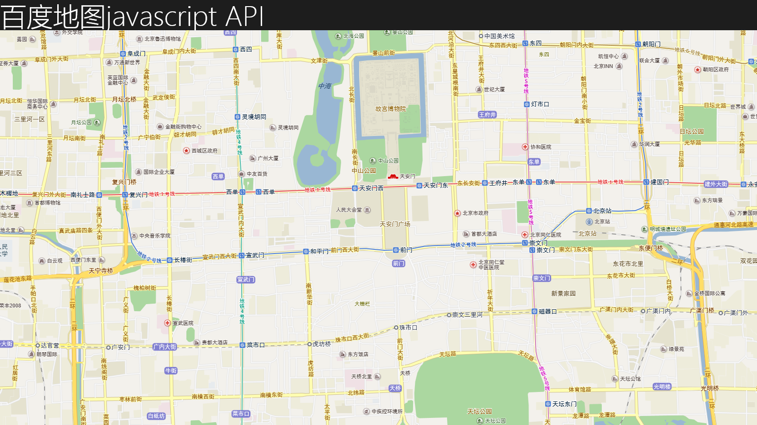
Task: Select the 宣武门 blue area label
Action: (246, 280)
